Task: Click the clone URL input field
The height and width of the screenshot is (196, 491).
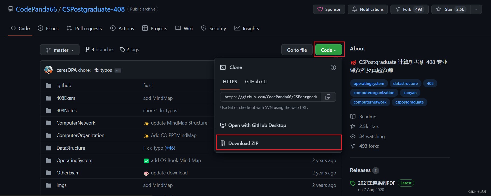Action: pos(271,97)
